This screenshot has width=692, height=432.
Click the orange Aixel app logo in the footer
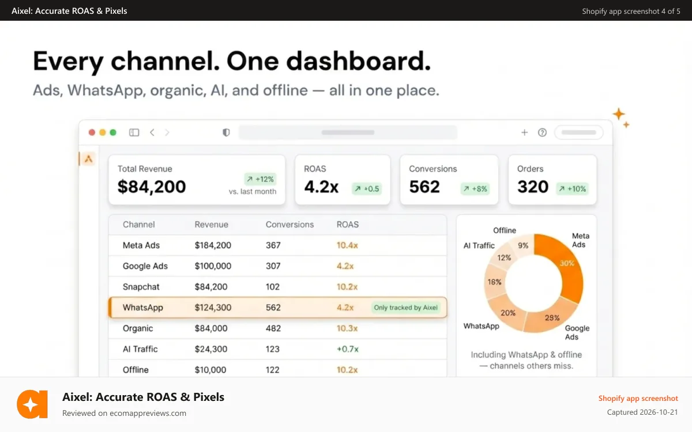point(32,404)
